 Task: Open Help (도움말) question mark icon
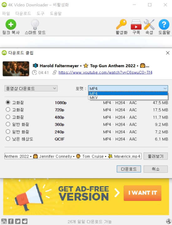point(164,25)
